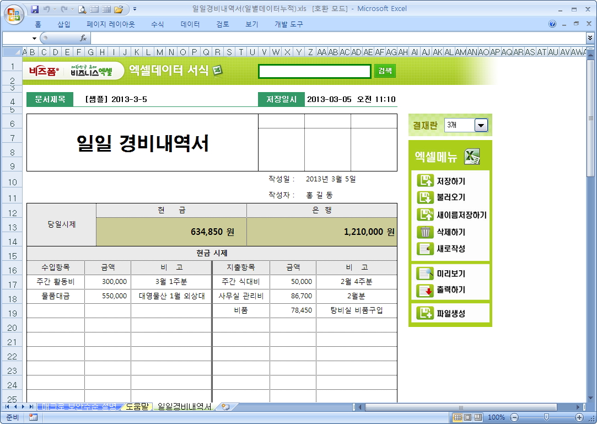Click zoom out minus button

point(514,417)
